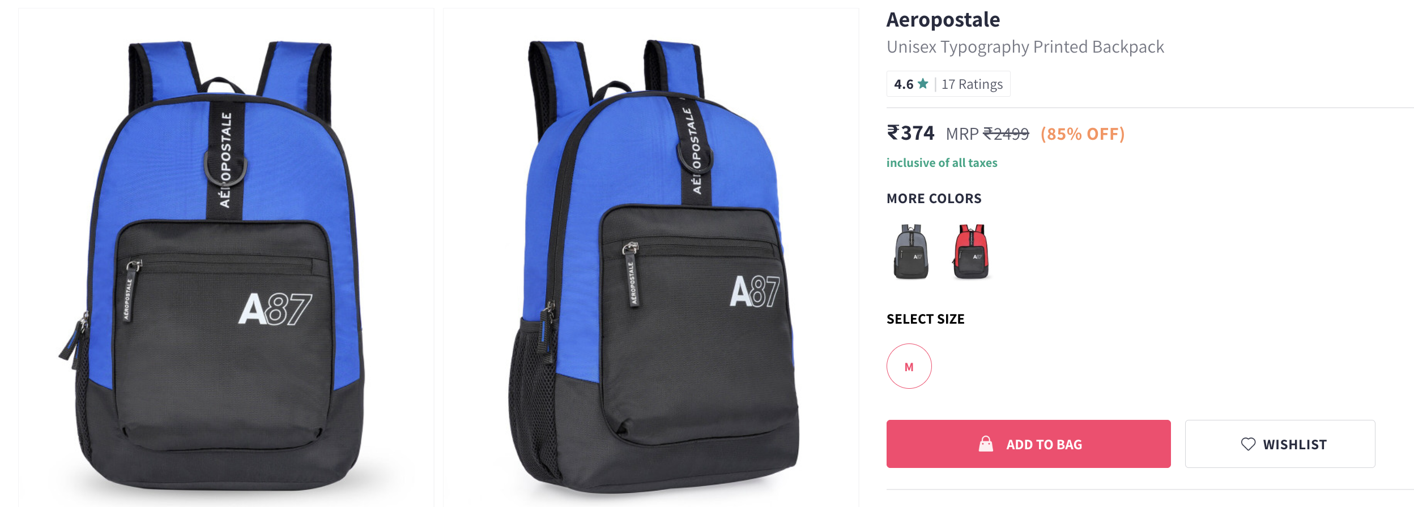Click the green rating star icon

[923, 84]
